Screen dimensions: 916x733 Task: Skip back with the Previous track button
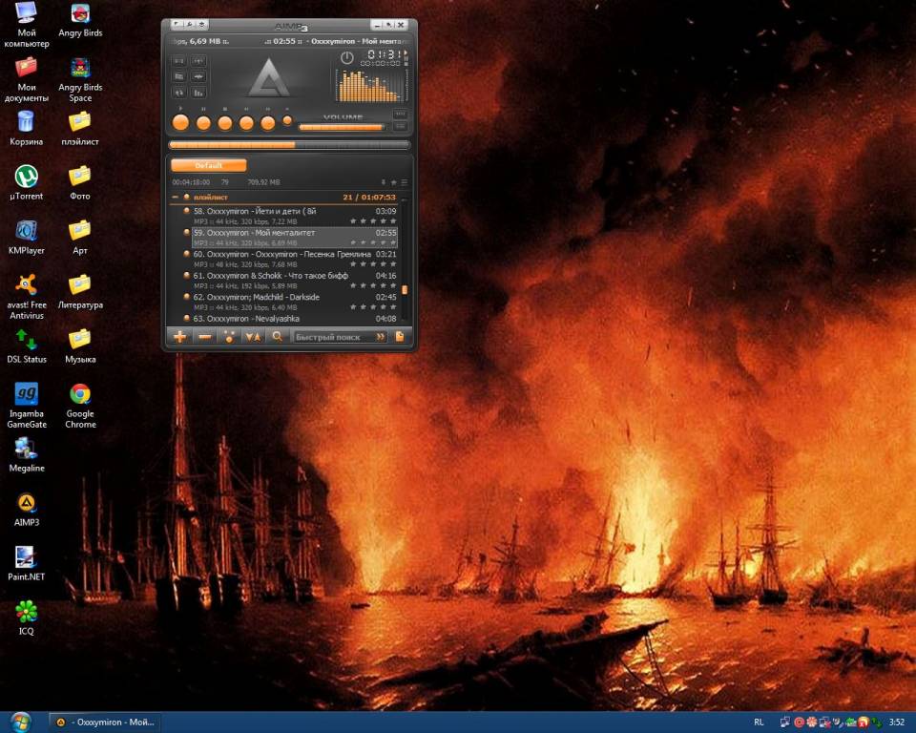pyautogui.click(x=246, y=123)
